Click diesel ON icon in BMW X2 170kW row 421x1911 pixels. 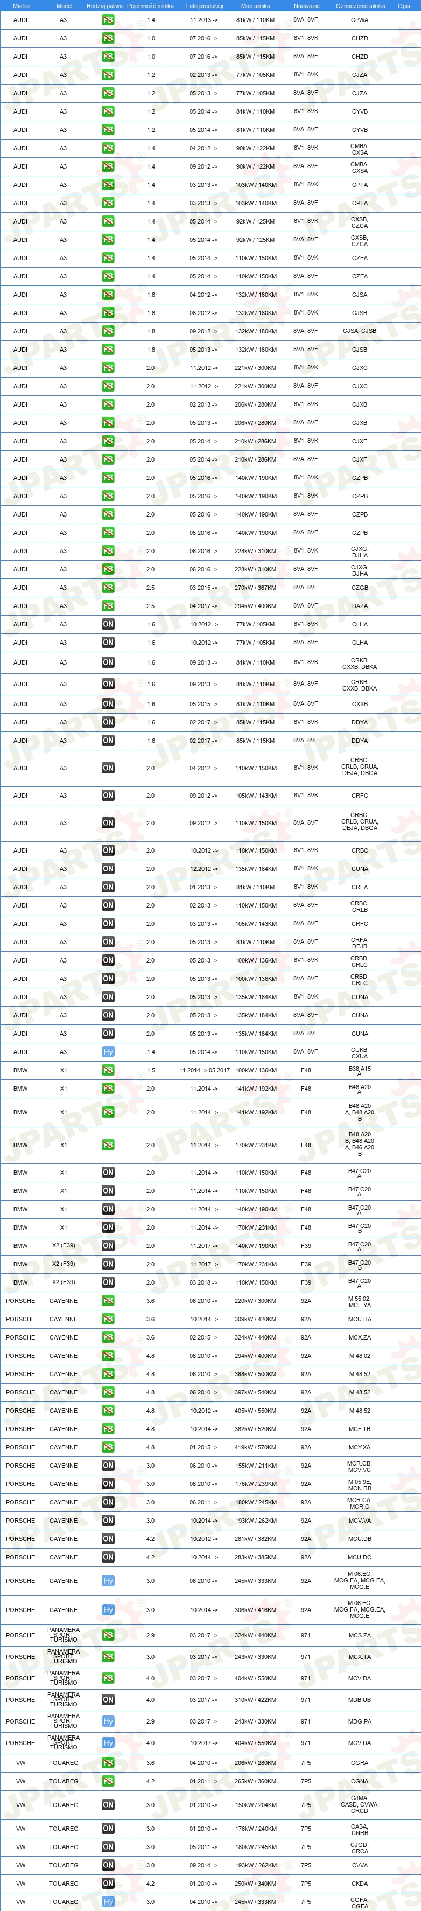tap(108, 1264)
